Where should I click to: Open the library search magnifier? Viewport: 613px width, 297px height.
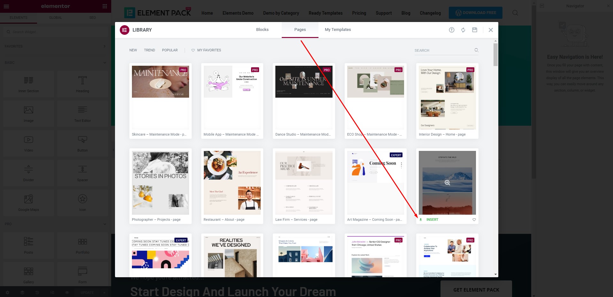click(476, 50)
